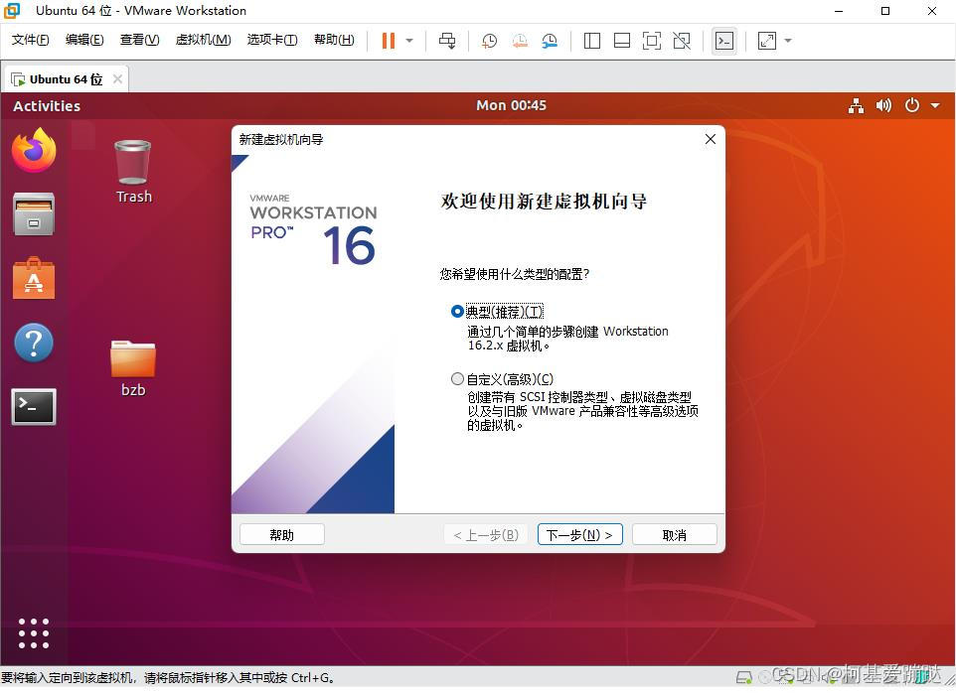Viewport: 956px width, 693px height.
Task: Open the 虚拟机(M) menu
Action: click(203, 40)
